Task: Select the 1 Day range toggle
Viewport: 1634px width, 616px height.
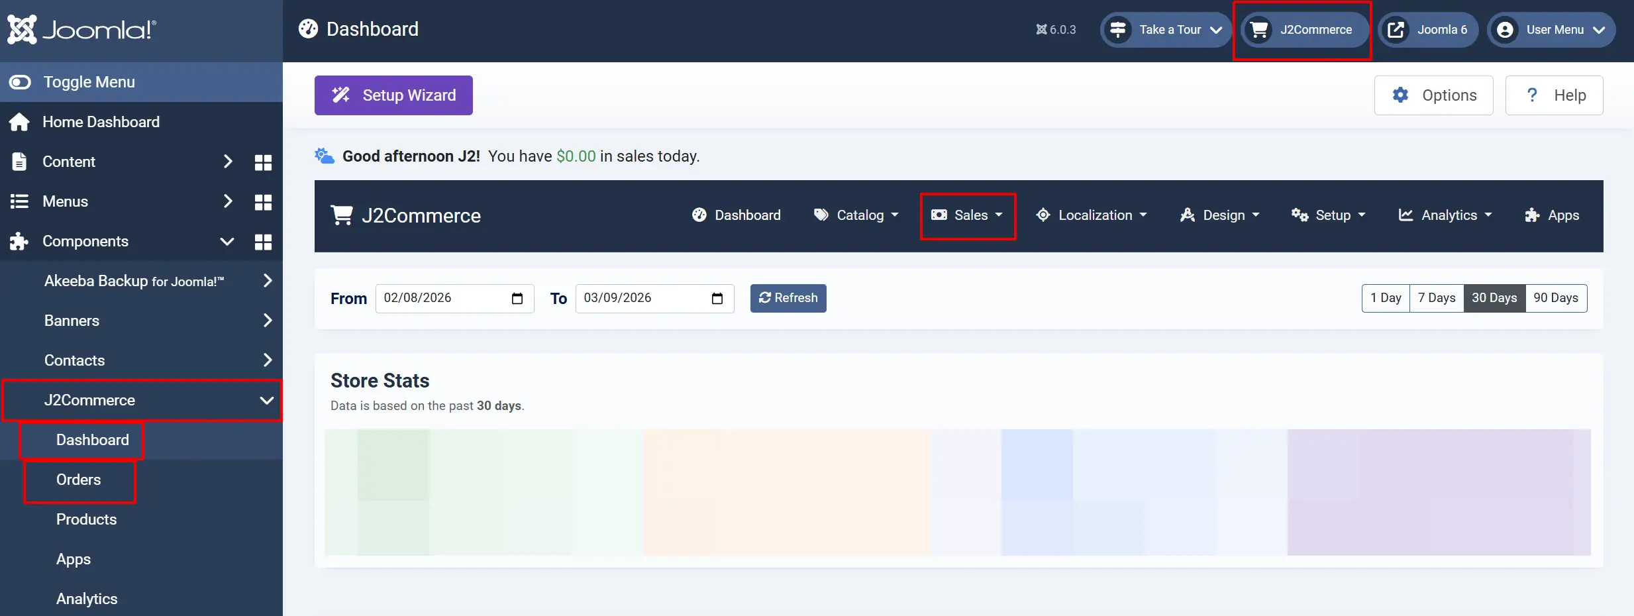Action: coord(1386,298)
